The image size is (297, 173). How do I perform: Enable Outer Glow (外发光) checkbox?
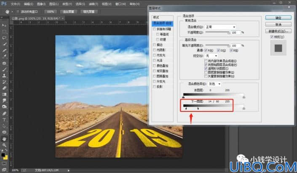click(154, 81)
